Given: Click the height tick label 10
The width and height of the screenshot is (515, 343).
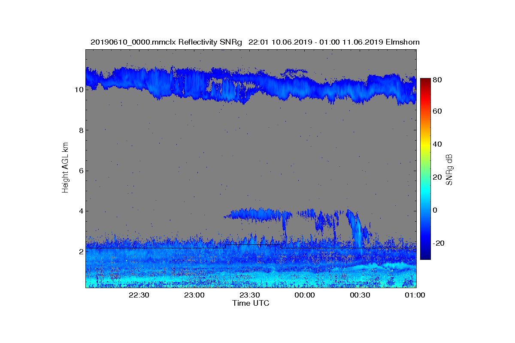Looking at the screenshot, I should coord(79,90).
